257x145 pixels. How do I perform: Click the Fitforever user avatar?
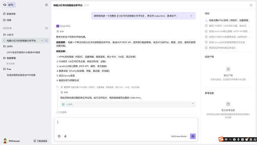tap(5, 141)
